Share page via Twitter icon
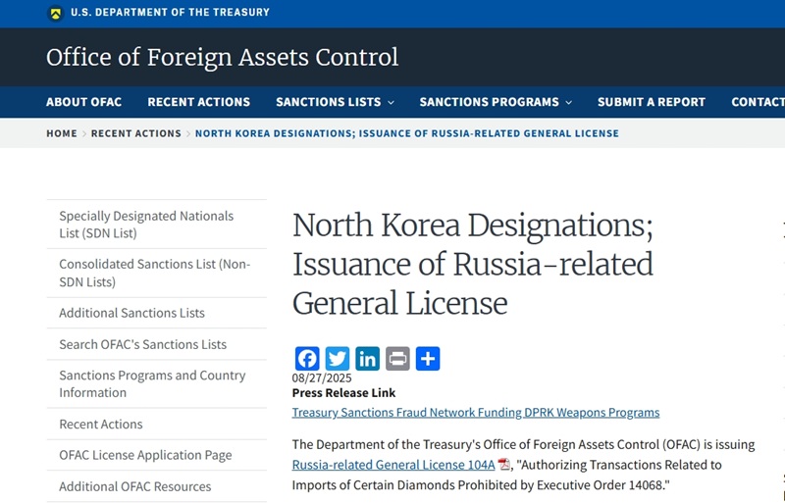The image size is (785, 503). pos(338,359)
